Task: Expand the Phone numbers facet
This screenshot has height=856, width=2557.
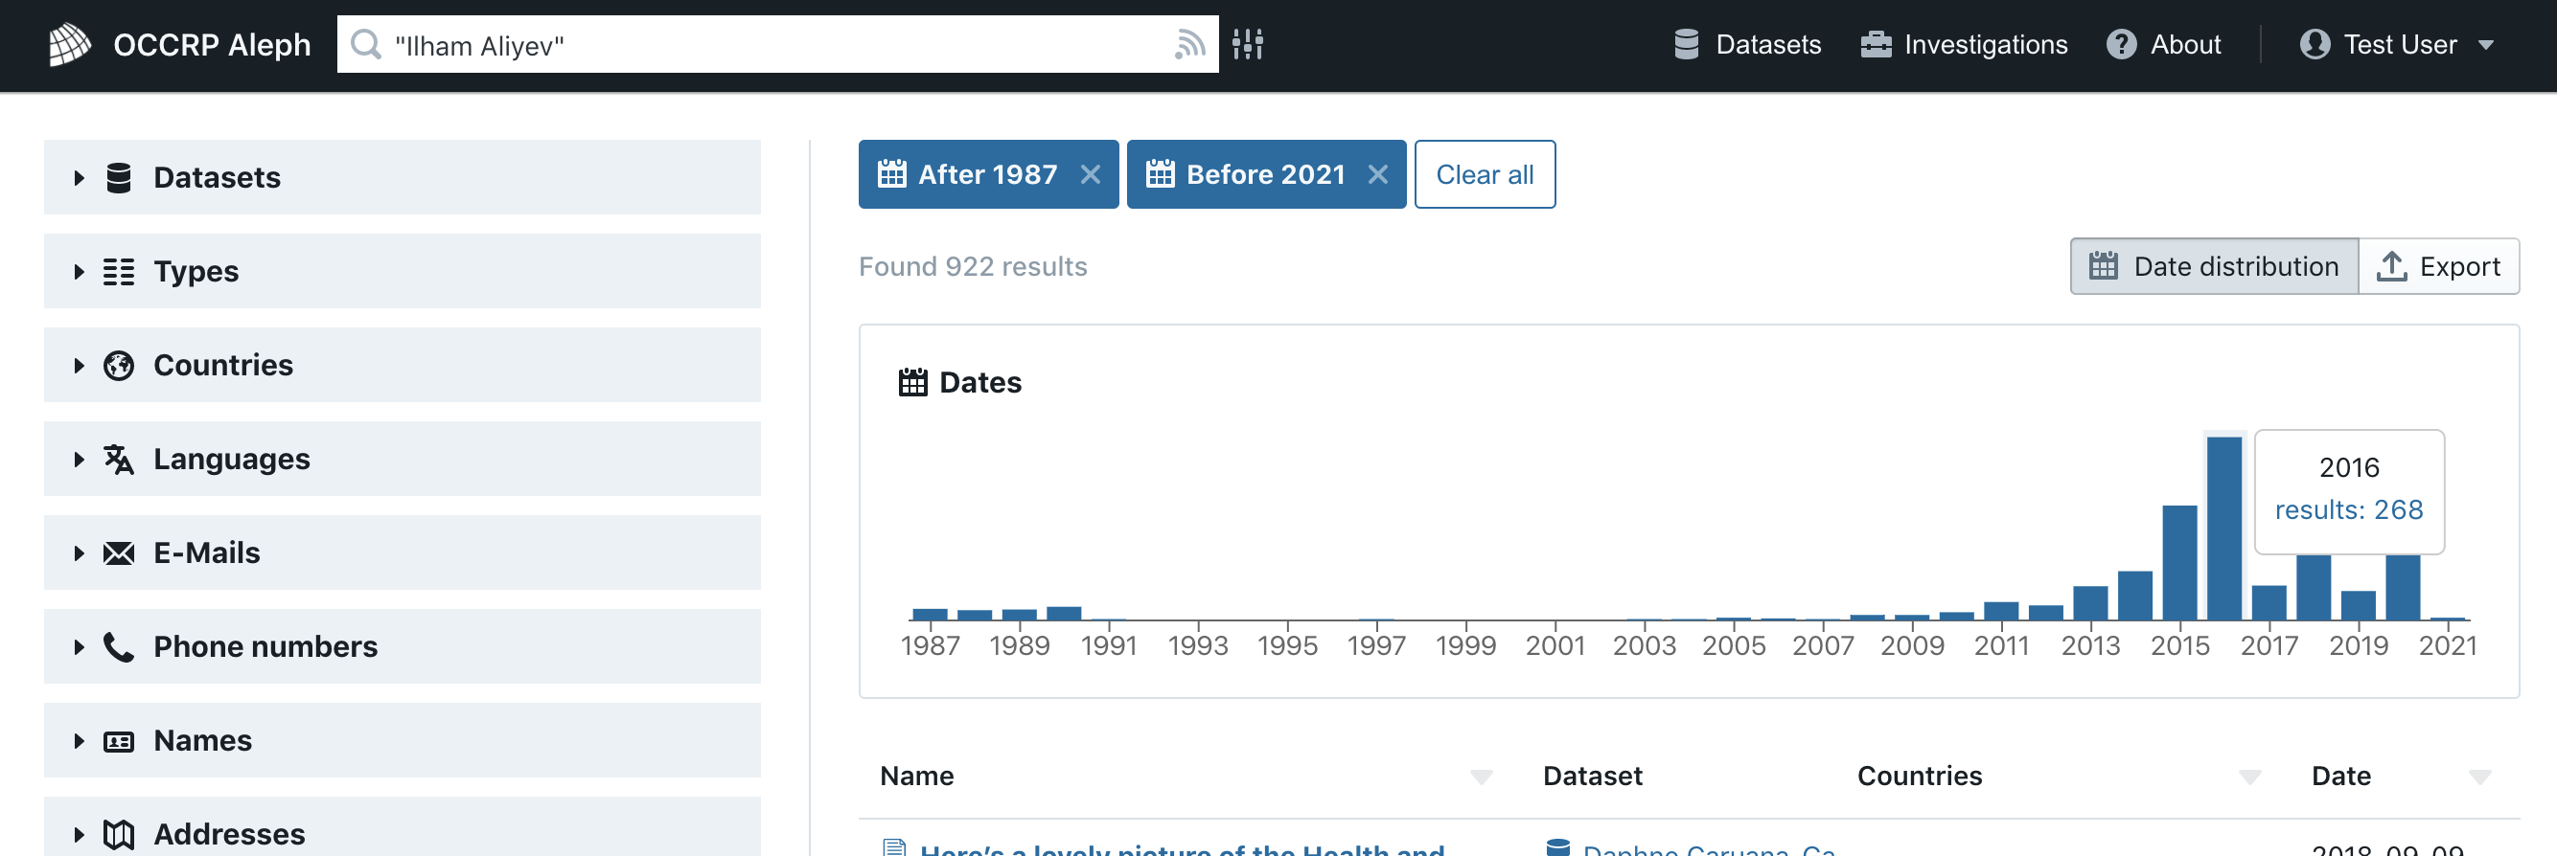Action: click(402, 645)
